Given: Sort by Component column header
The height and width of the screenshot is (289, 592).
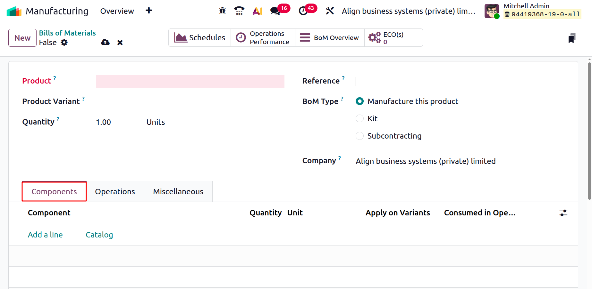Looking at the screenshot, I should coord(49,213).
